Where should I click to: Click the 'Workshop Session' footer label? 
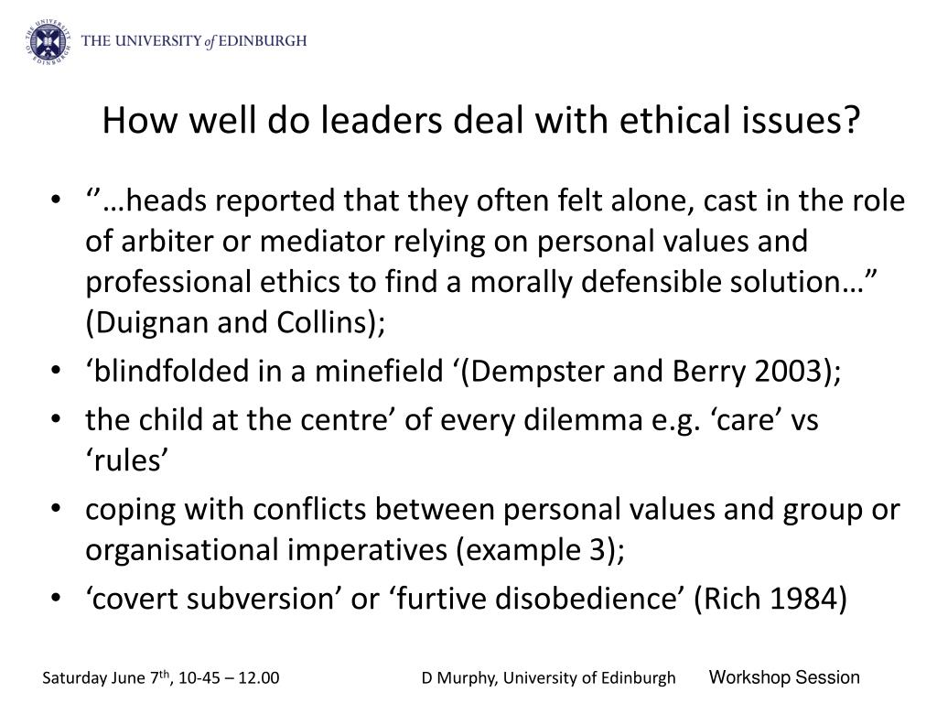(784, 677)
